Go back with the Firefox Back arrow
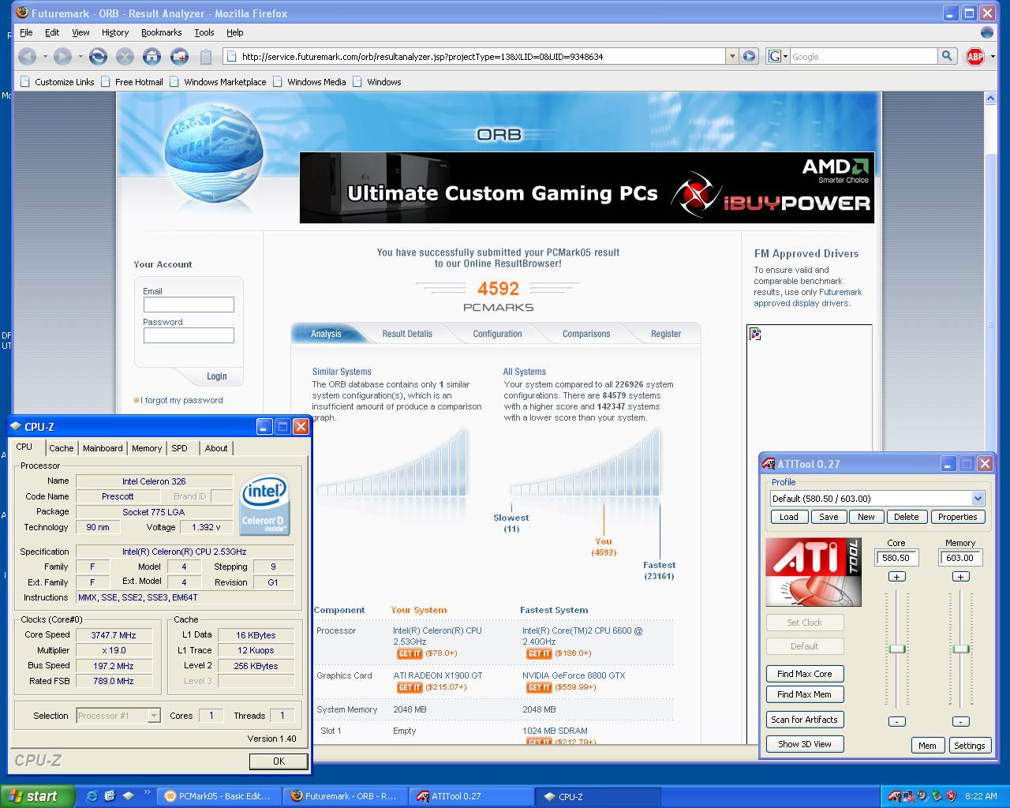 [x=27, y=56]
